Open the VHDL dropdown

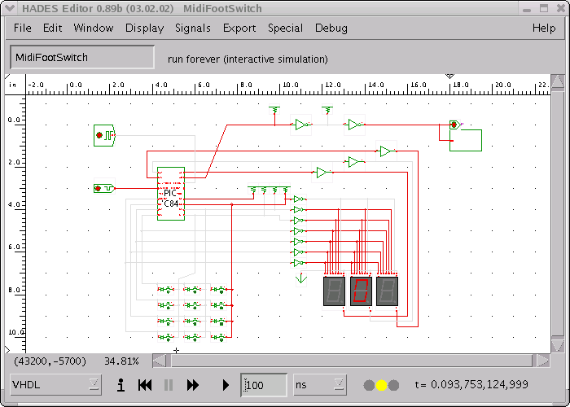[55, 384]
